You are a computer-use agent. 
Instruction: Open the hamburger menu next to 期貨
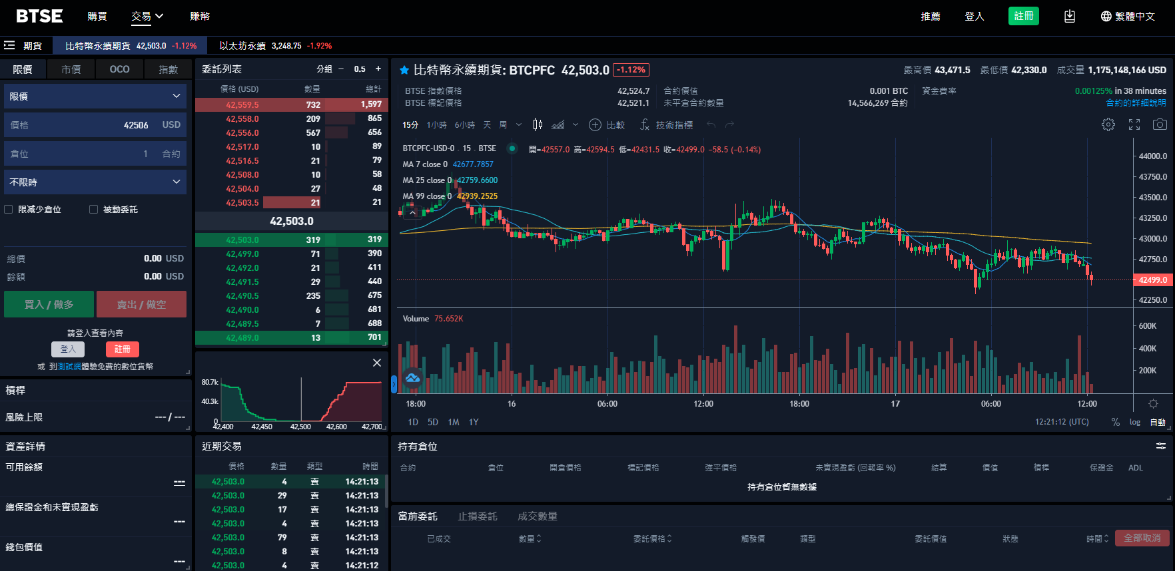coord(9,45)
